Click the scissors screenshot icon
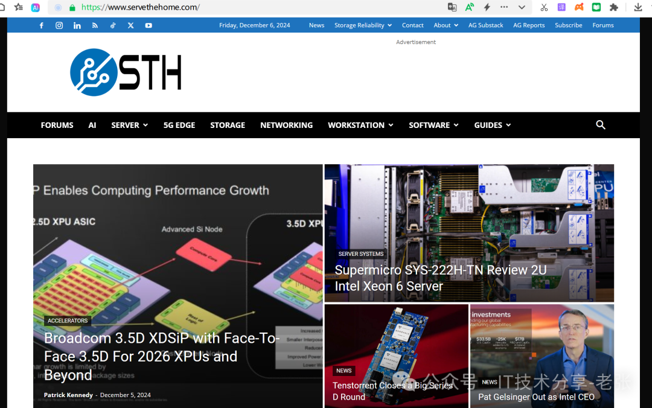 click(544, 7)
